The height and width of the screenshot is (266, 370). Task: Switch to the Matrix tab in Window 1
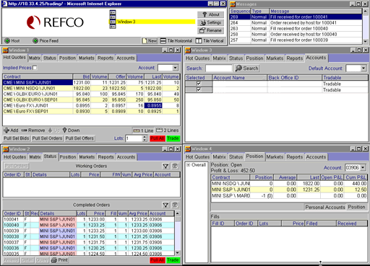(x=35, y=58)
